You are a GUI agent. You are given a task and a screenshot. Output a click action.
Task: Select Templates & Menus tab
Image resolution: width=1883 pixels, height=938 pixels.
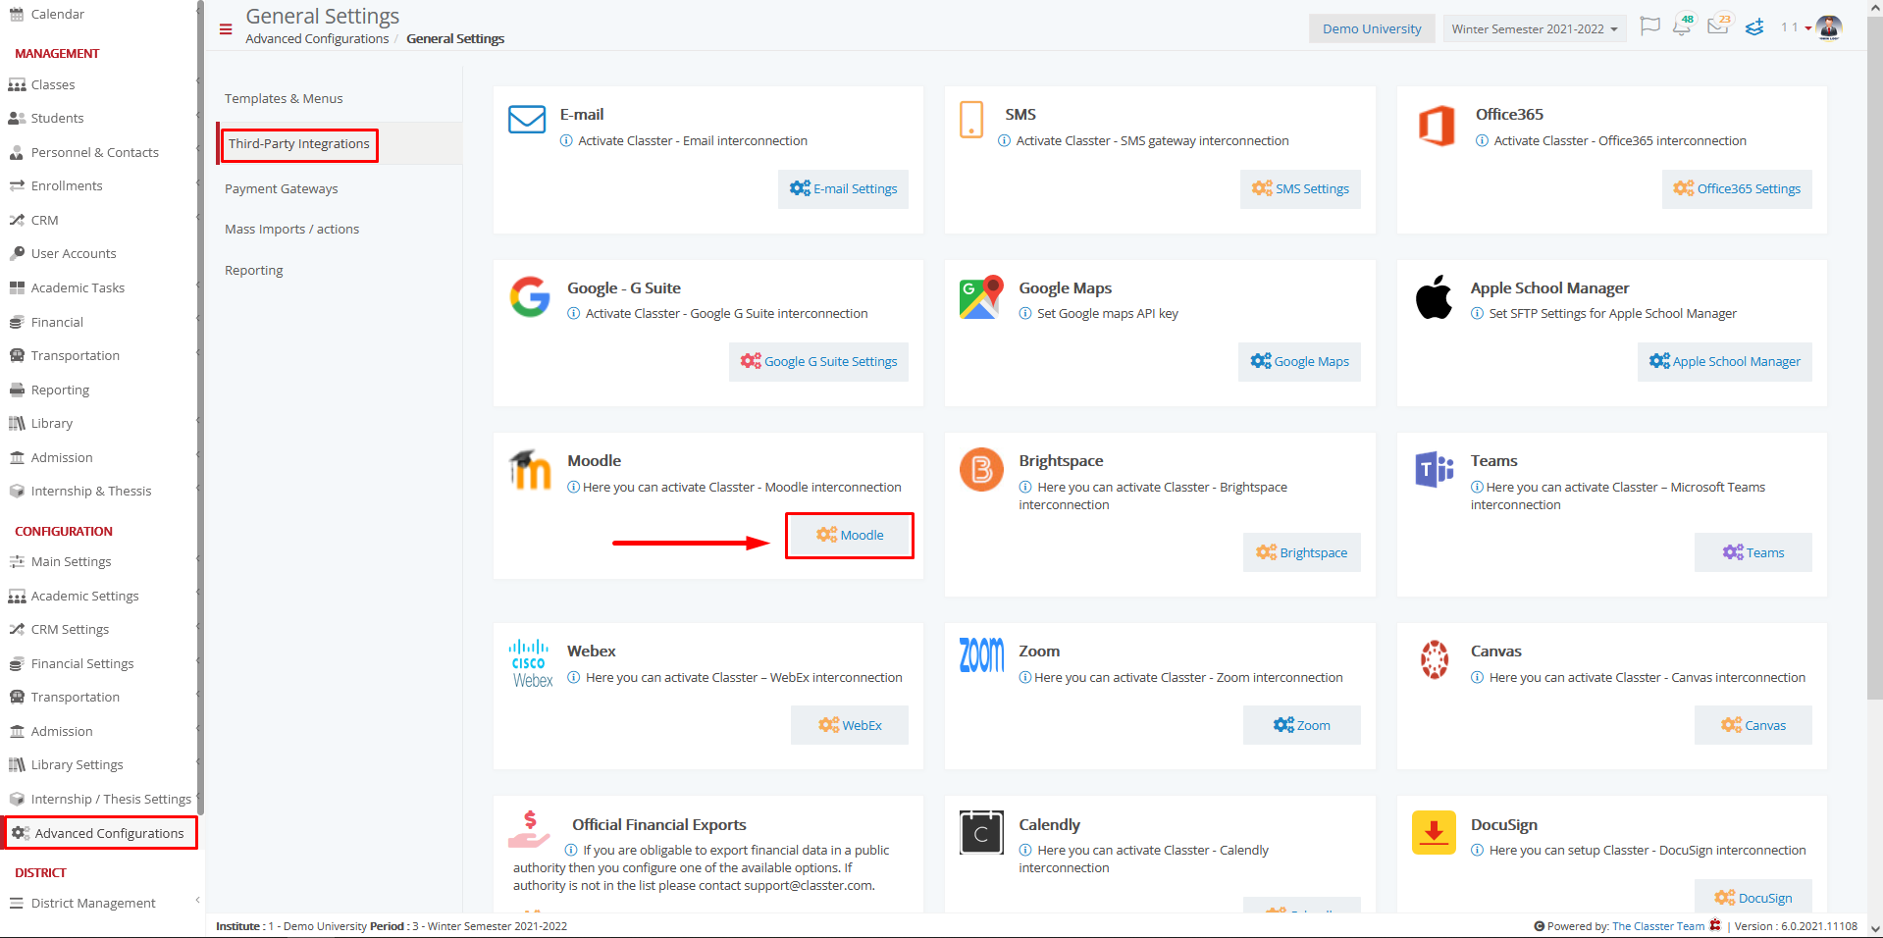284,99
